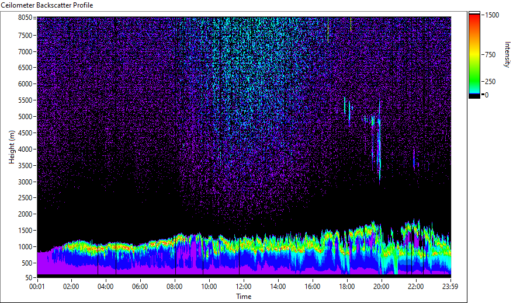
Task: Click the Height (m) axis label
Action: (12, 147)
